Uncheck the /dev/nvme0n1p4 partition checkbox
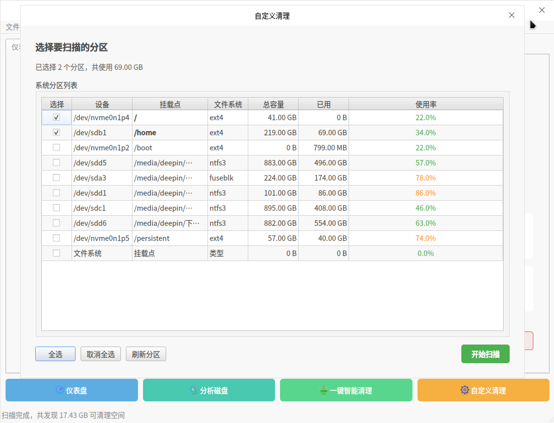The image size is (554, 423). pyautogui.click(x=56, y=117)
